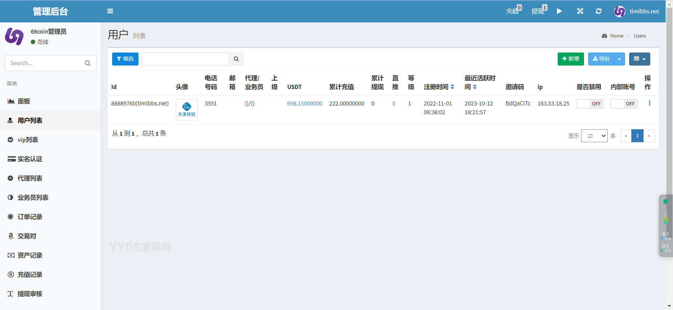
Task: Open the row actions three-dot menu
Action: [x=650, y=103]
